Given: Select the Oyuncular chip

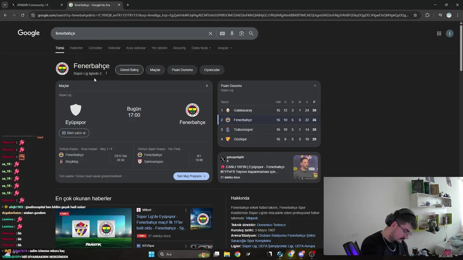Looking at the screenshot, I should [x=212, y=70].
